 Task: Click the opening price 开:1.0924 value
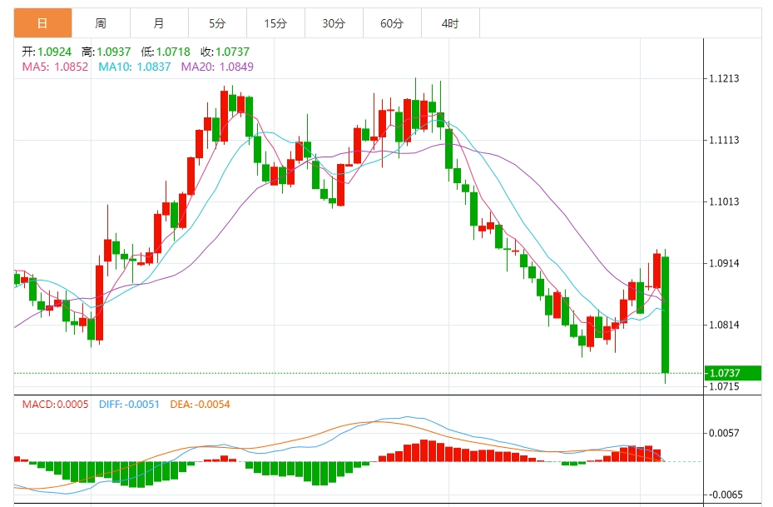click(47, 52)
